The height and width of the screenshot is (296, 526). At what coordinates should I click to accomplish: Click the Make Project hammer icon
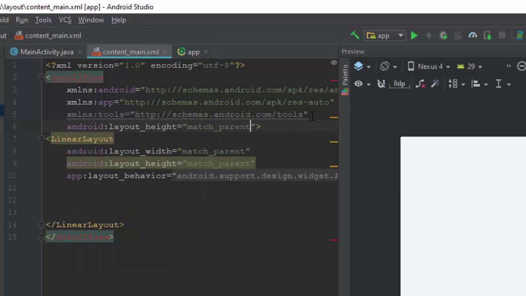point(355,36)
